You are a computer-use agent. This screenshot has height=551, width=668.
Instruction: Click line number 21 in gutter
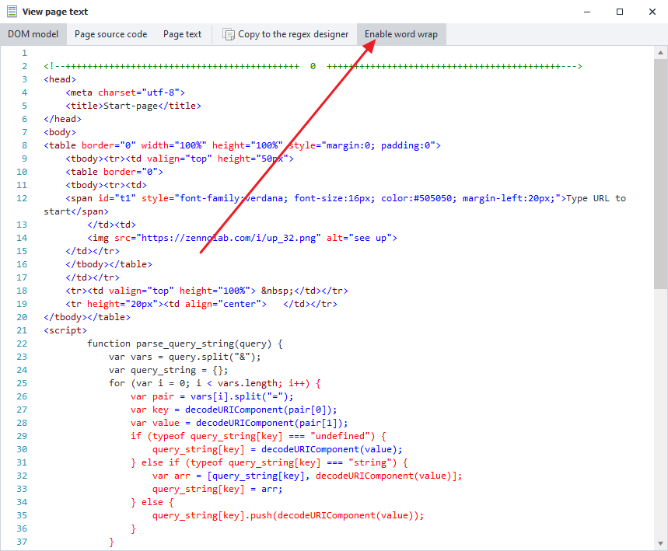click(x=22, y=330)
